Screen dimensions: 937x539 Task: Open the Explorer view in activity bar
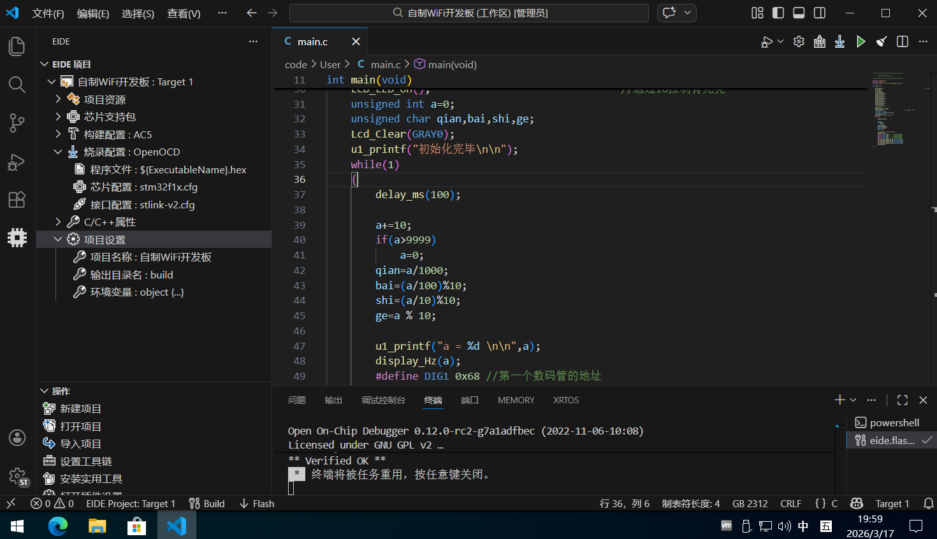point(17,47)
